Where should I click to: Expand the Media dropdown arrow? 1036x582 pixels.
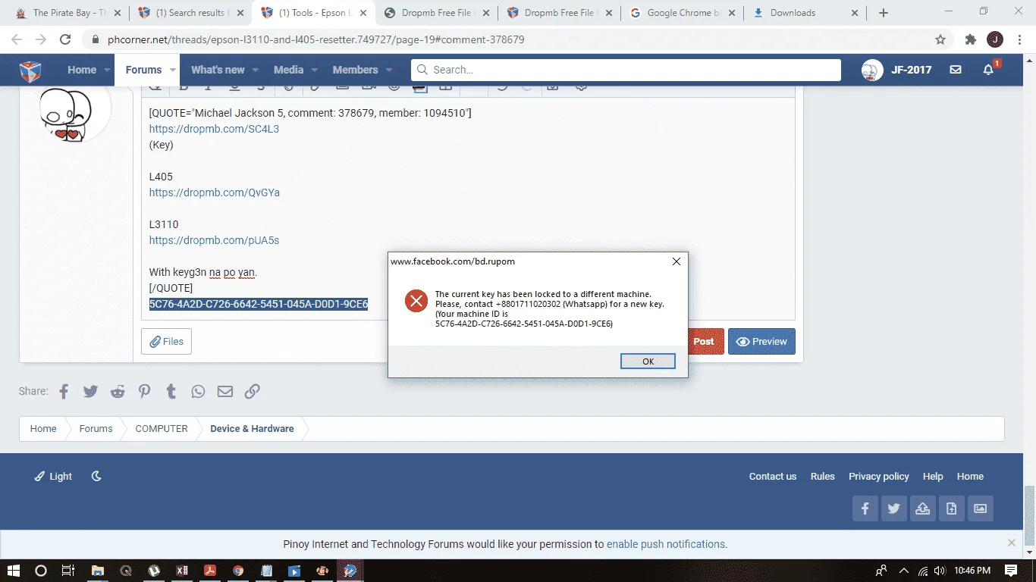click(x=314, y=70)
